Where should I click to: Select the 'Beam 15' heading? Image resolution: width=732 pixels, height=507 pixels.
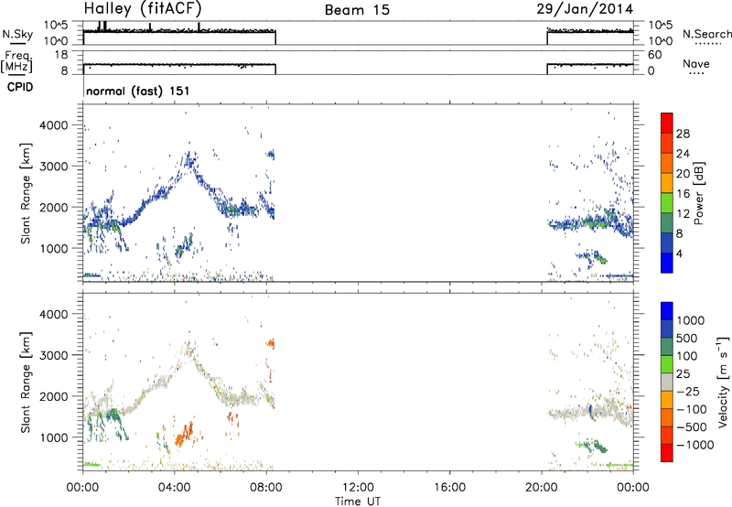(x=357, y=10)
